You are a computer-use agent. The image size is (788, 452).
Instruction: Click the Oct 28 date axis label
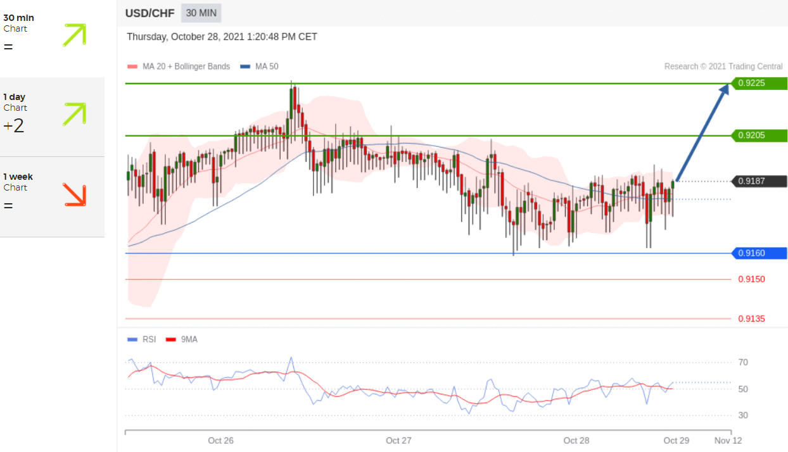coord(576,441)
